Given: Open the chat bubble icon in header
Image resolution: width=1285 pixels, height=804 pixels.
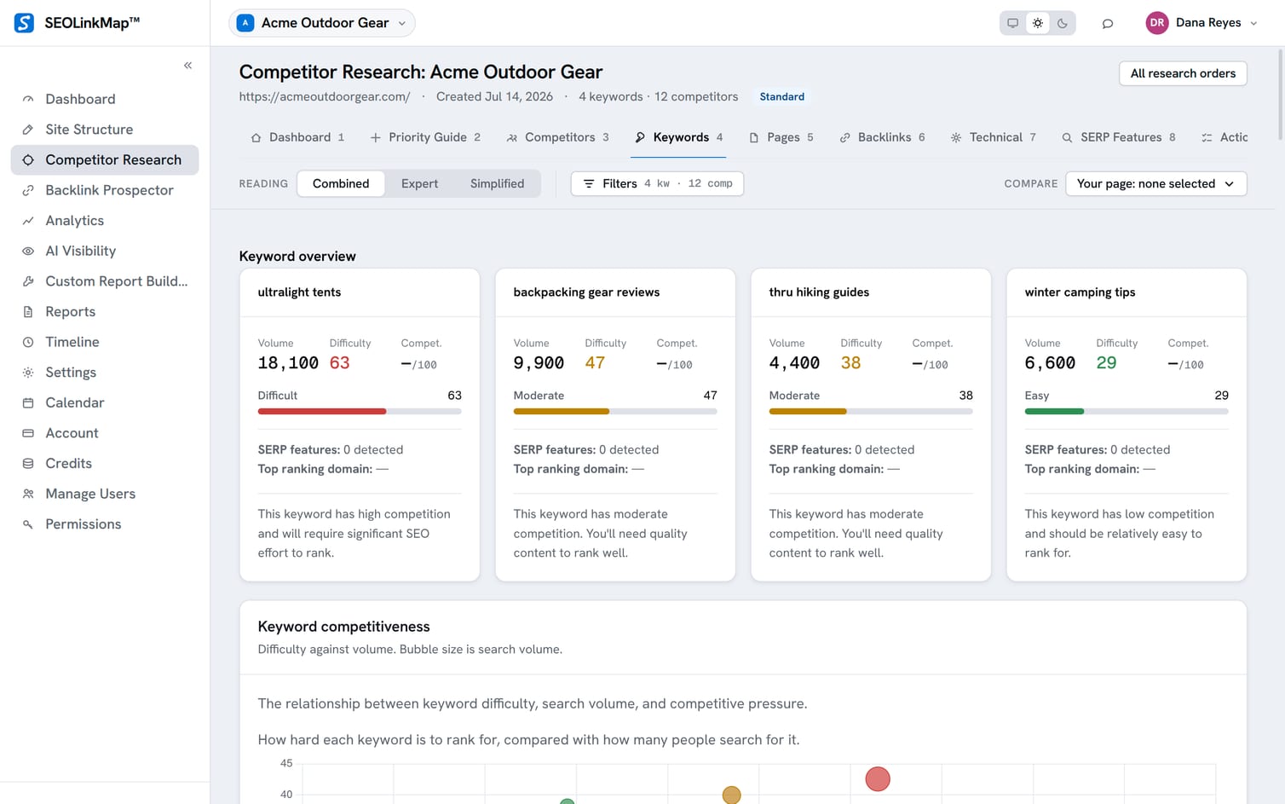Looking at the screenshot, I should [x=1107, y=23].
